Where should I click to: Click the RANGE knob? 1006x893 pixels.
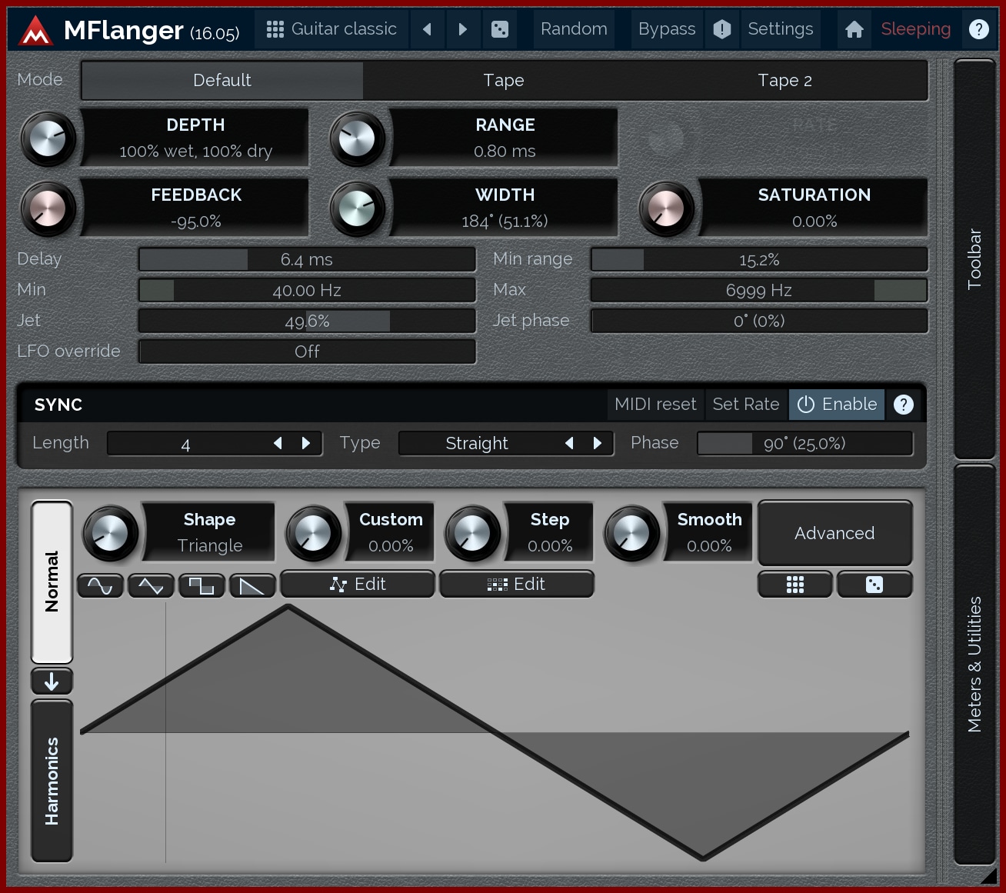coord(357,139)
